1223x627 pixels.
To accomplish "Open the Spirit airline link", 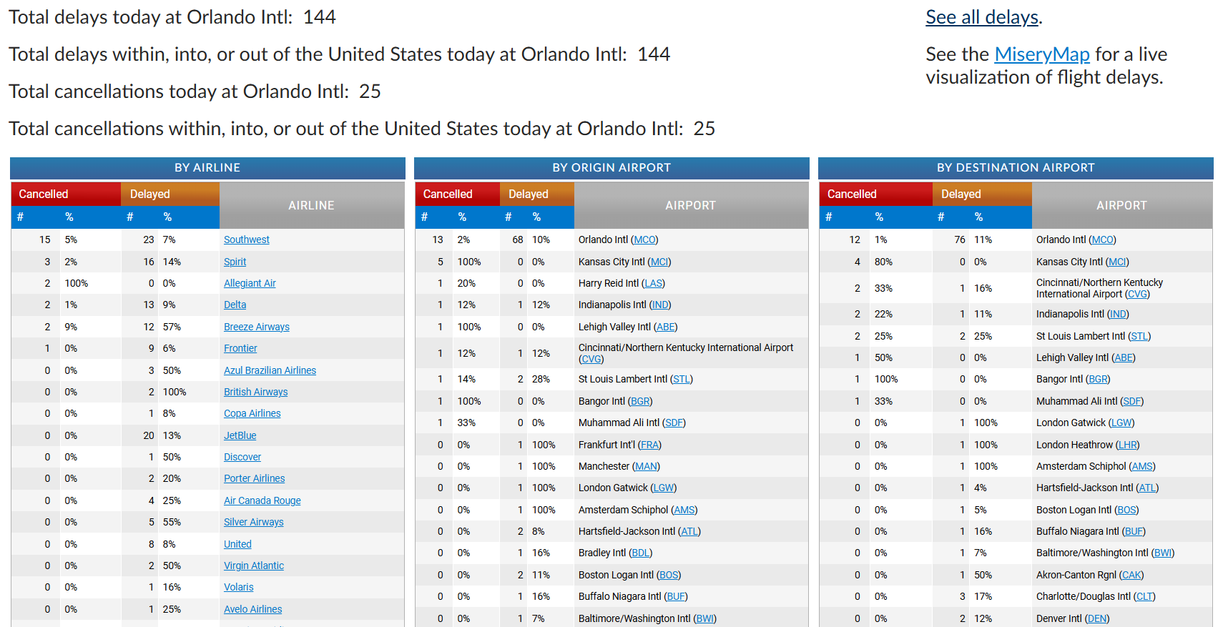I will click(x=235, y=262).
